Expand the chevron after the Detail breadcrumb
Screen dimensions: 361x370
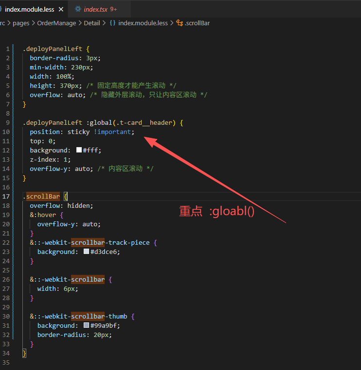pos(104,23)
